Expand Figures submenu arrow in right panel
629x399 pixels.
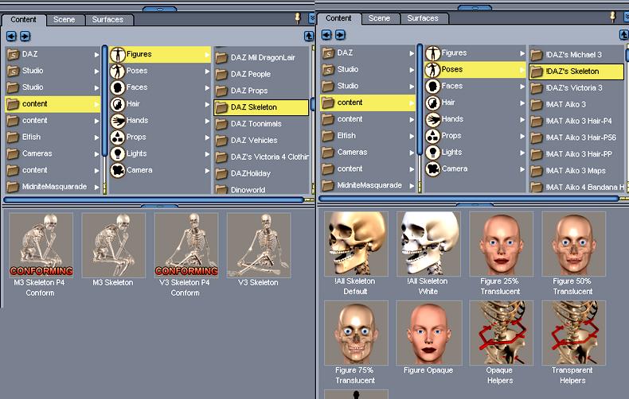tap(522, 53)
